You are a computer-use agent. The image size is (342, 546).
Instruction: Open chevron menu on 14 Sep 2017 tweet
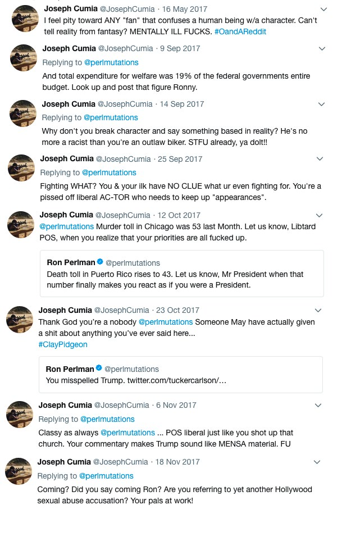(321, 104)
